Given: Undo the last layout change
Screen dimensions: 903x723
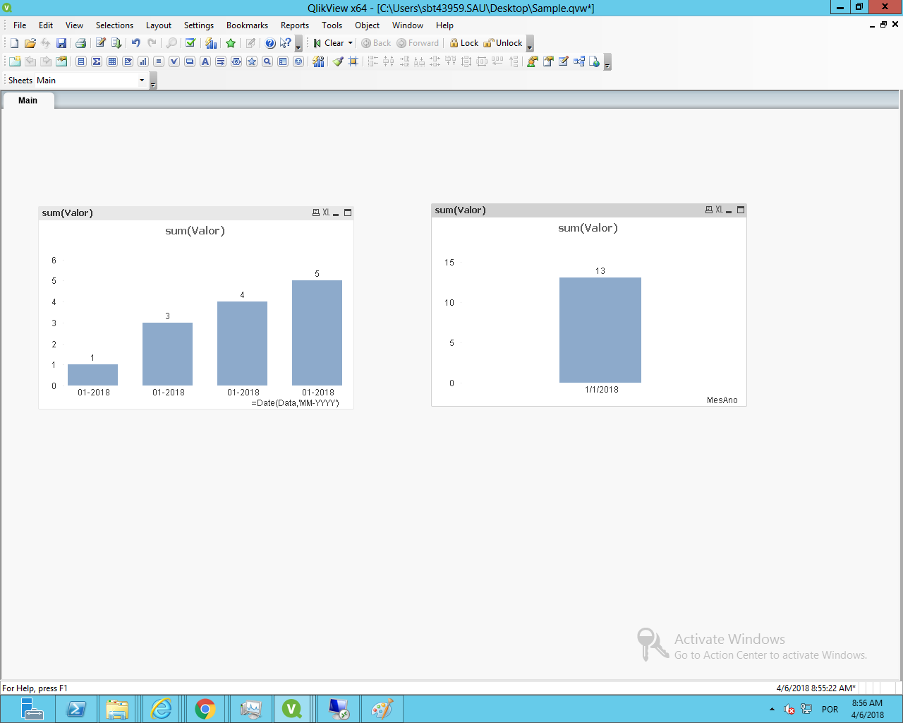Looking at the screenshot, I should (x=136, y=43).
